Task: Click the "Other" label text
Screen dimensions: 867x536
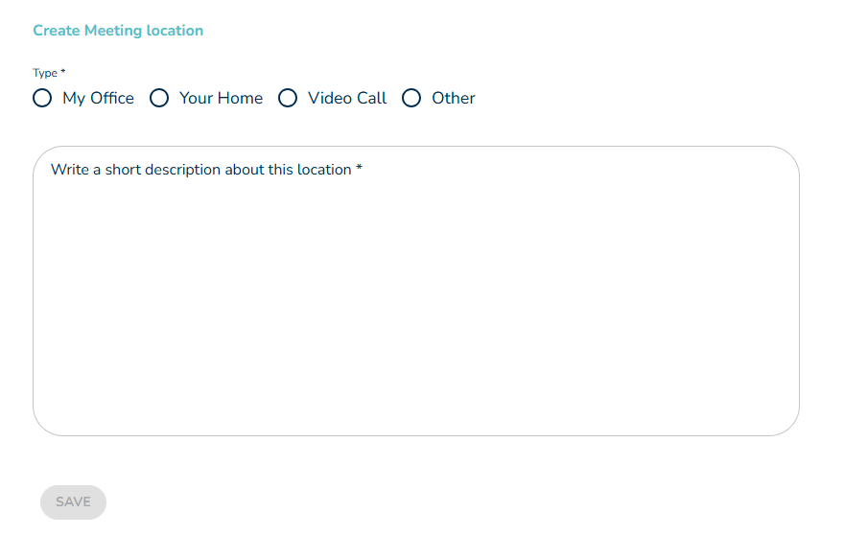Action: (x=454, y=98)
